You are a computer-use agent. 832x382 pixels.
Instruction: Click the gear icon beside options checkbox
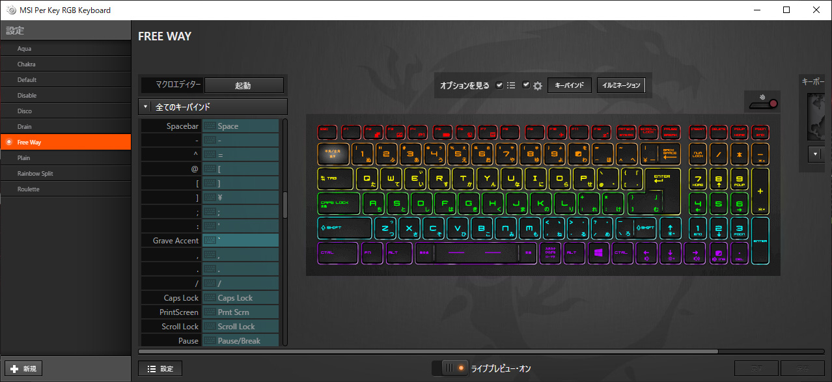click(x=538, y=86)
